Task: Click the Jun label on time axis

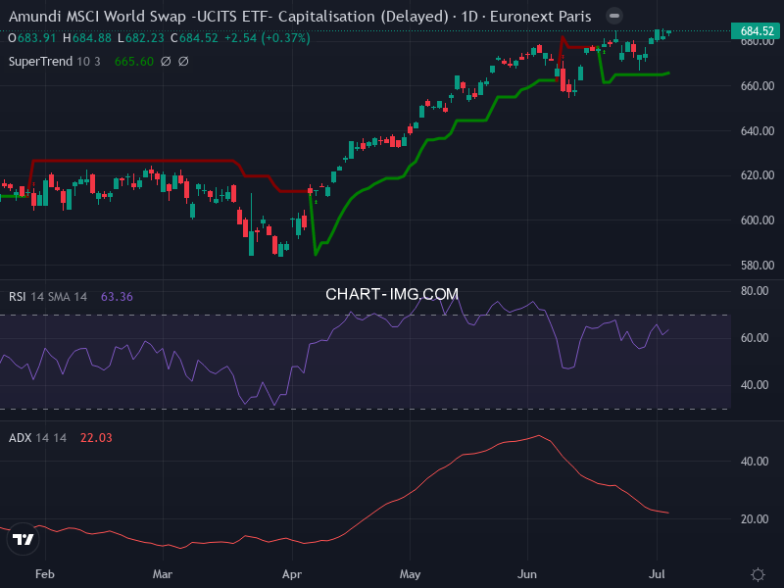Action: click(x=527, y=574)
